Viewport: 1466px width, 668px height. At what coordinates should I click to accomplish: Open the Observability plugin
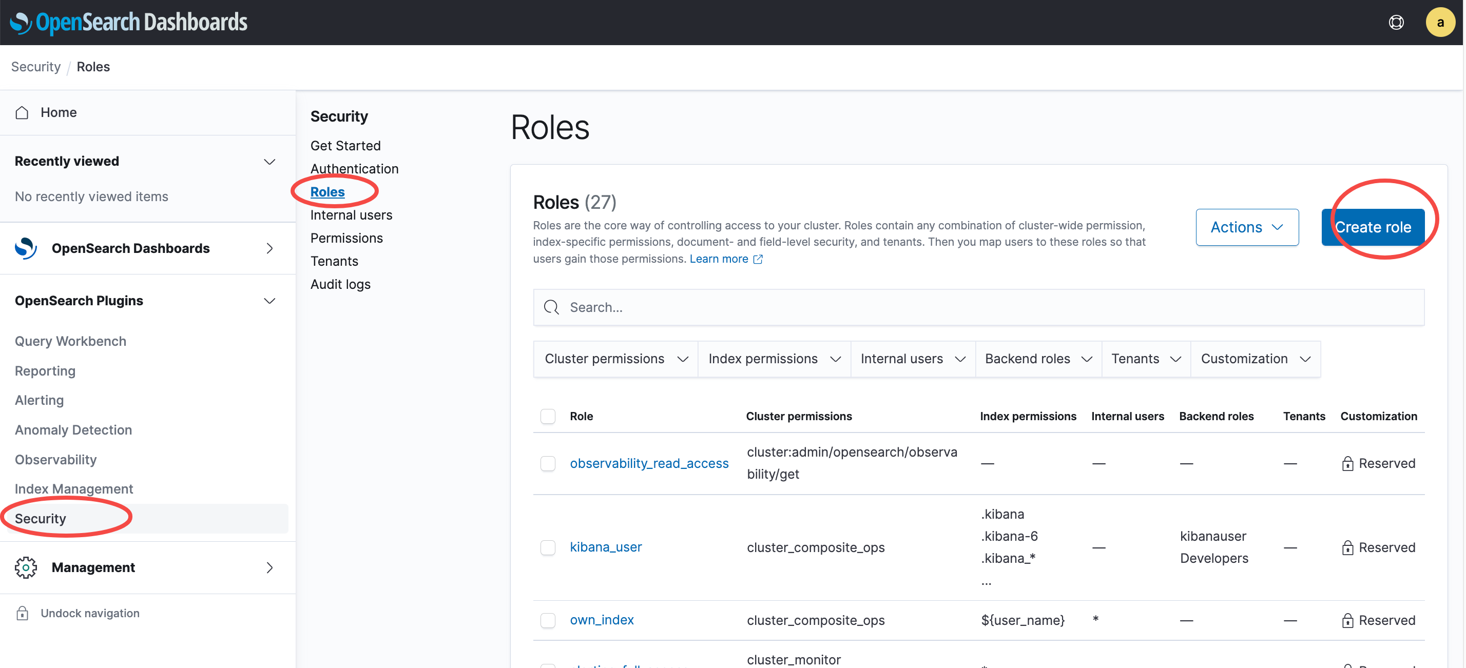coord(55,459)
